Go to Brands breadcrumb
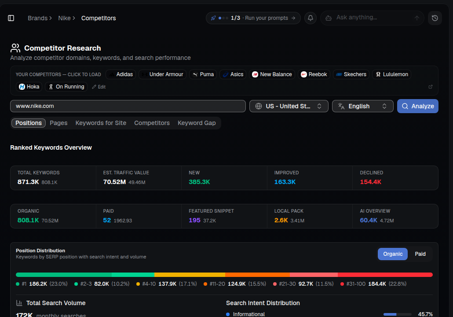 pyautogui.click(x=37, y=18)
